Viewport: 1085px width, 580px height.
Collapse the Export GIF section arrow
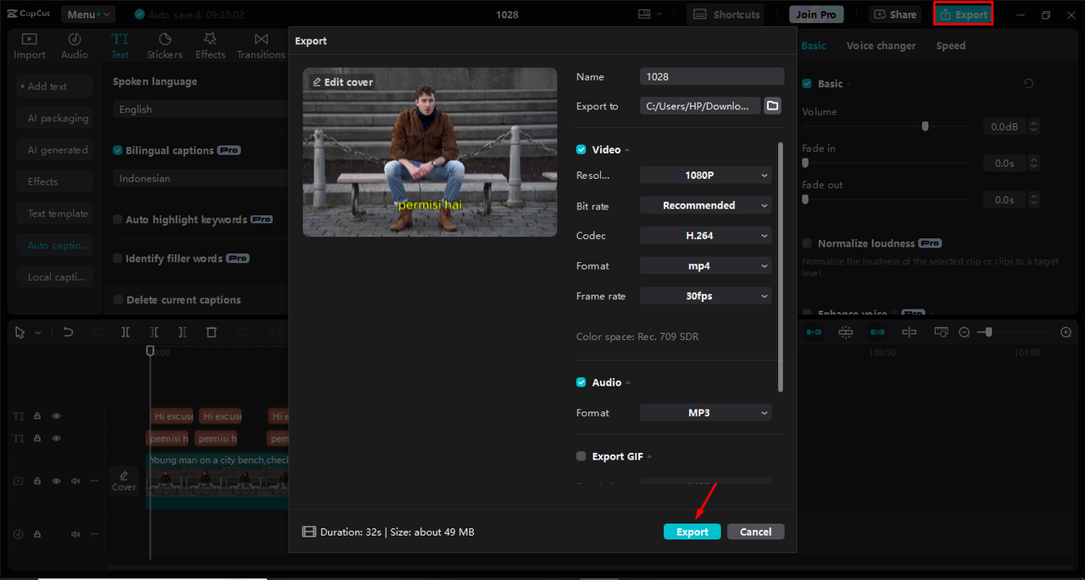649,456
